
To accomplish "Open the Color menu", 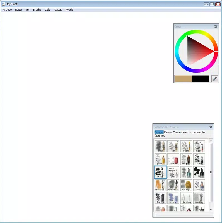I will [48, 10].
